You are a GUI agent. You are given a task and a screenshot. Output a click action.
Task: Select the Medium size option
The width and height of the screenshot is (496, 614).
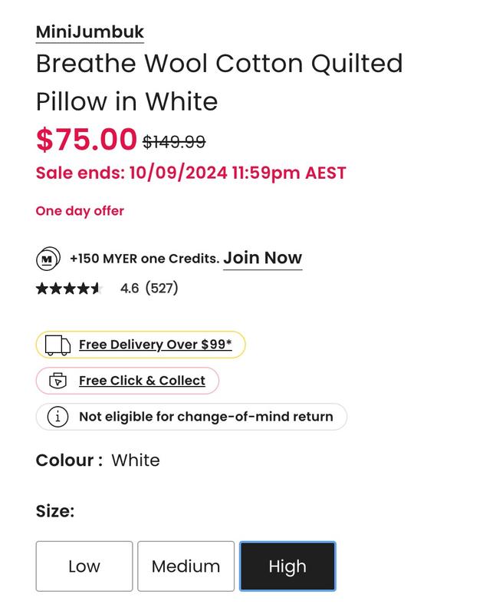click(186, 566)
